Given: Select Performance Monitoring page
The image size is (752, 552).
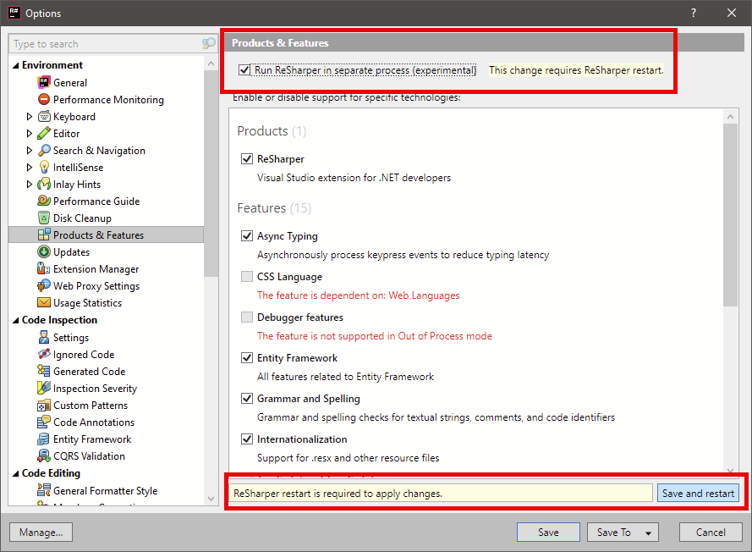Looking at the screenshot, I should pos(108,99).
